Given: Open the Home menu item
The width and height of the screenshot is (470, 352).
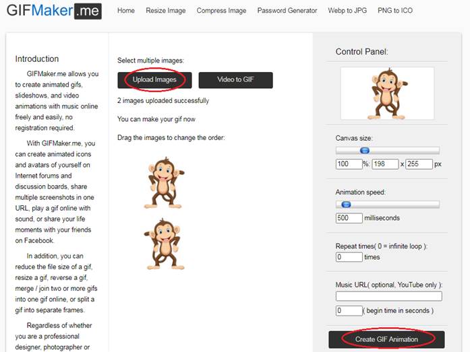Looking at the screenshot, I should coord(125,11).
